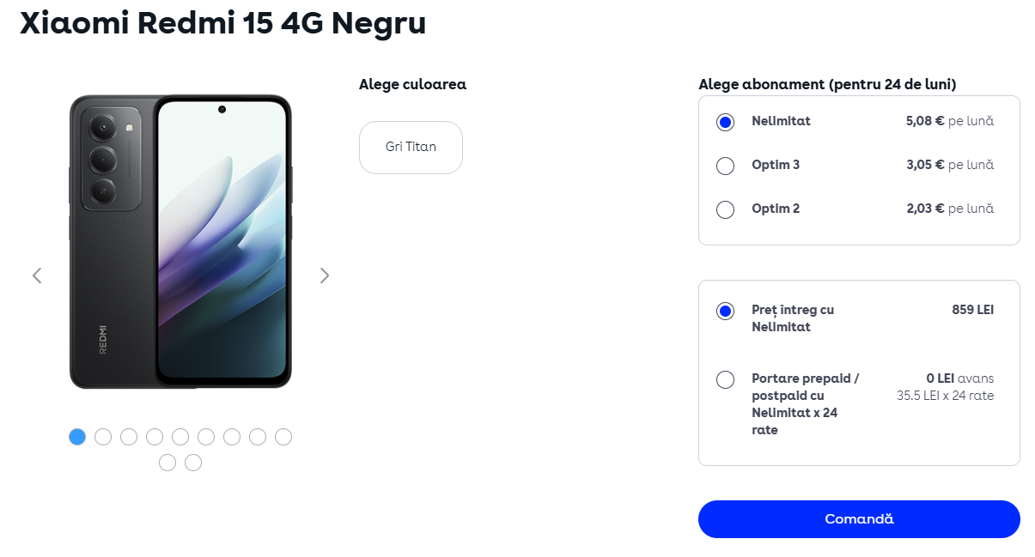The image size is (1035, 557).
Task: Choose the Optim 2 subscription plan
Action: coord(725,209)
